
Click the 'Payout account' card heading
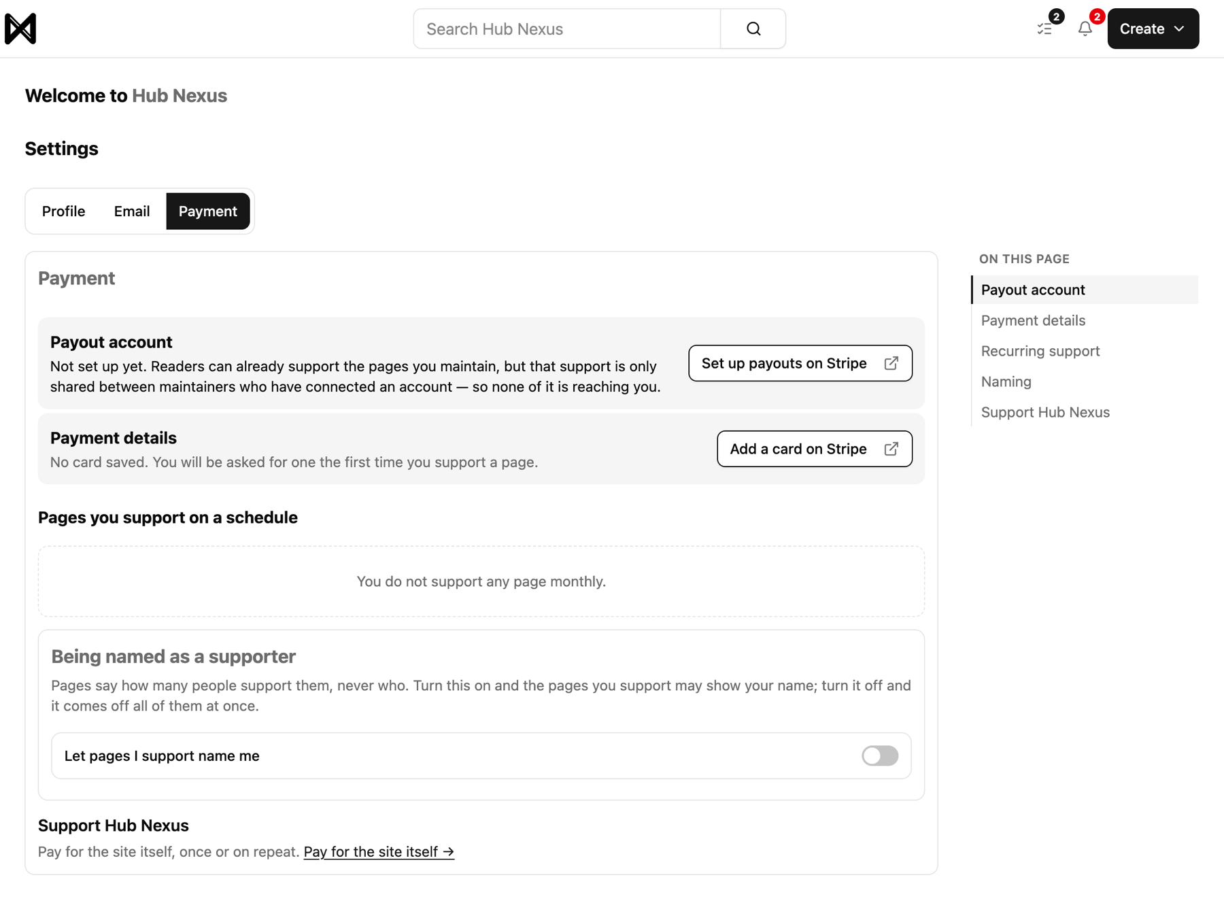pyautogui.click(x=112, y=342)
